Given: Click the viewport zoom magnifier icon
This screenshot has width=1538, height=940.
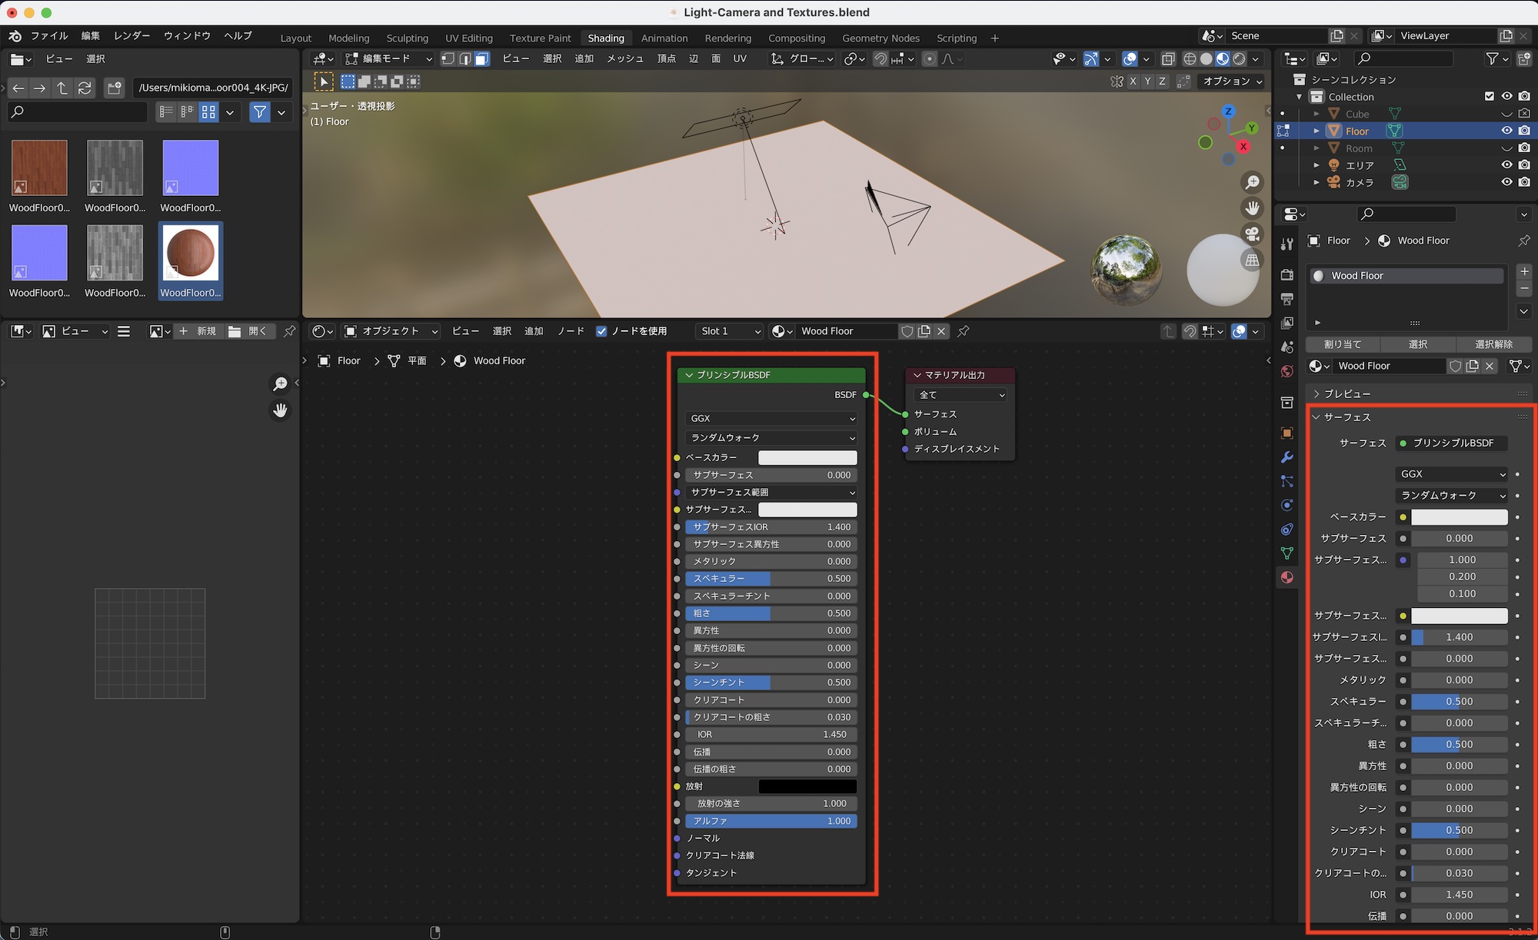Looking at the screenshot, I should (x=1253, y=182).
